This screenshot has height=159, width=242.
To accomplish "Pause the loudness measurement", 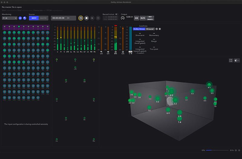I will [x=160, y=29].
